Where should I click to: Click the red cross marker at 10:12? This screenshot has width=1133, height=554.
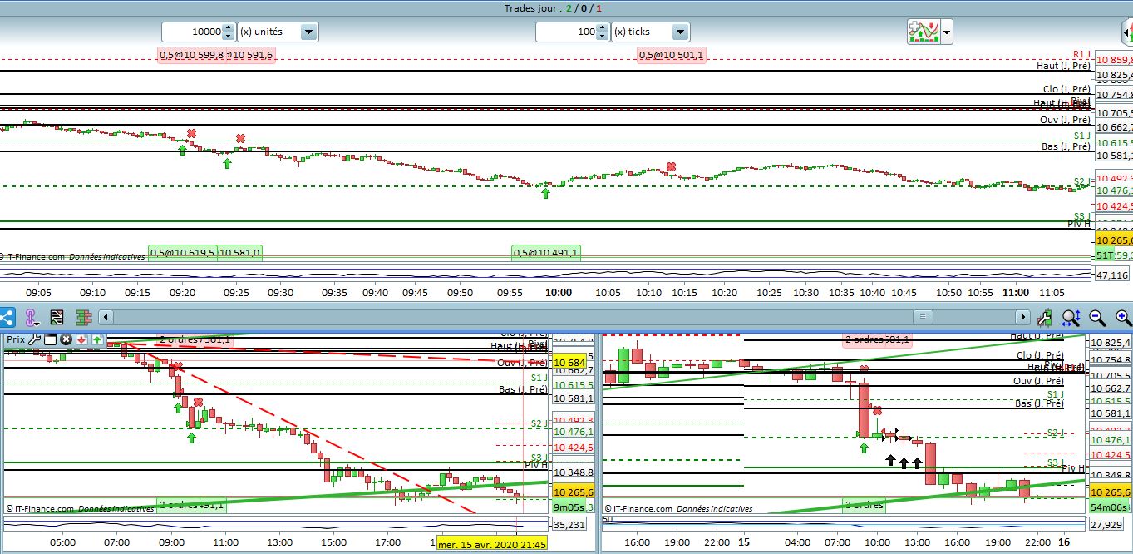671,167
